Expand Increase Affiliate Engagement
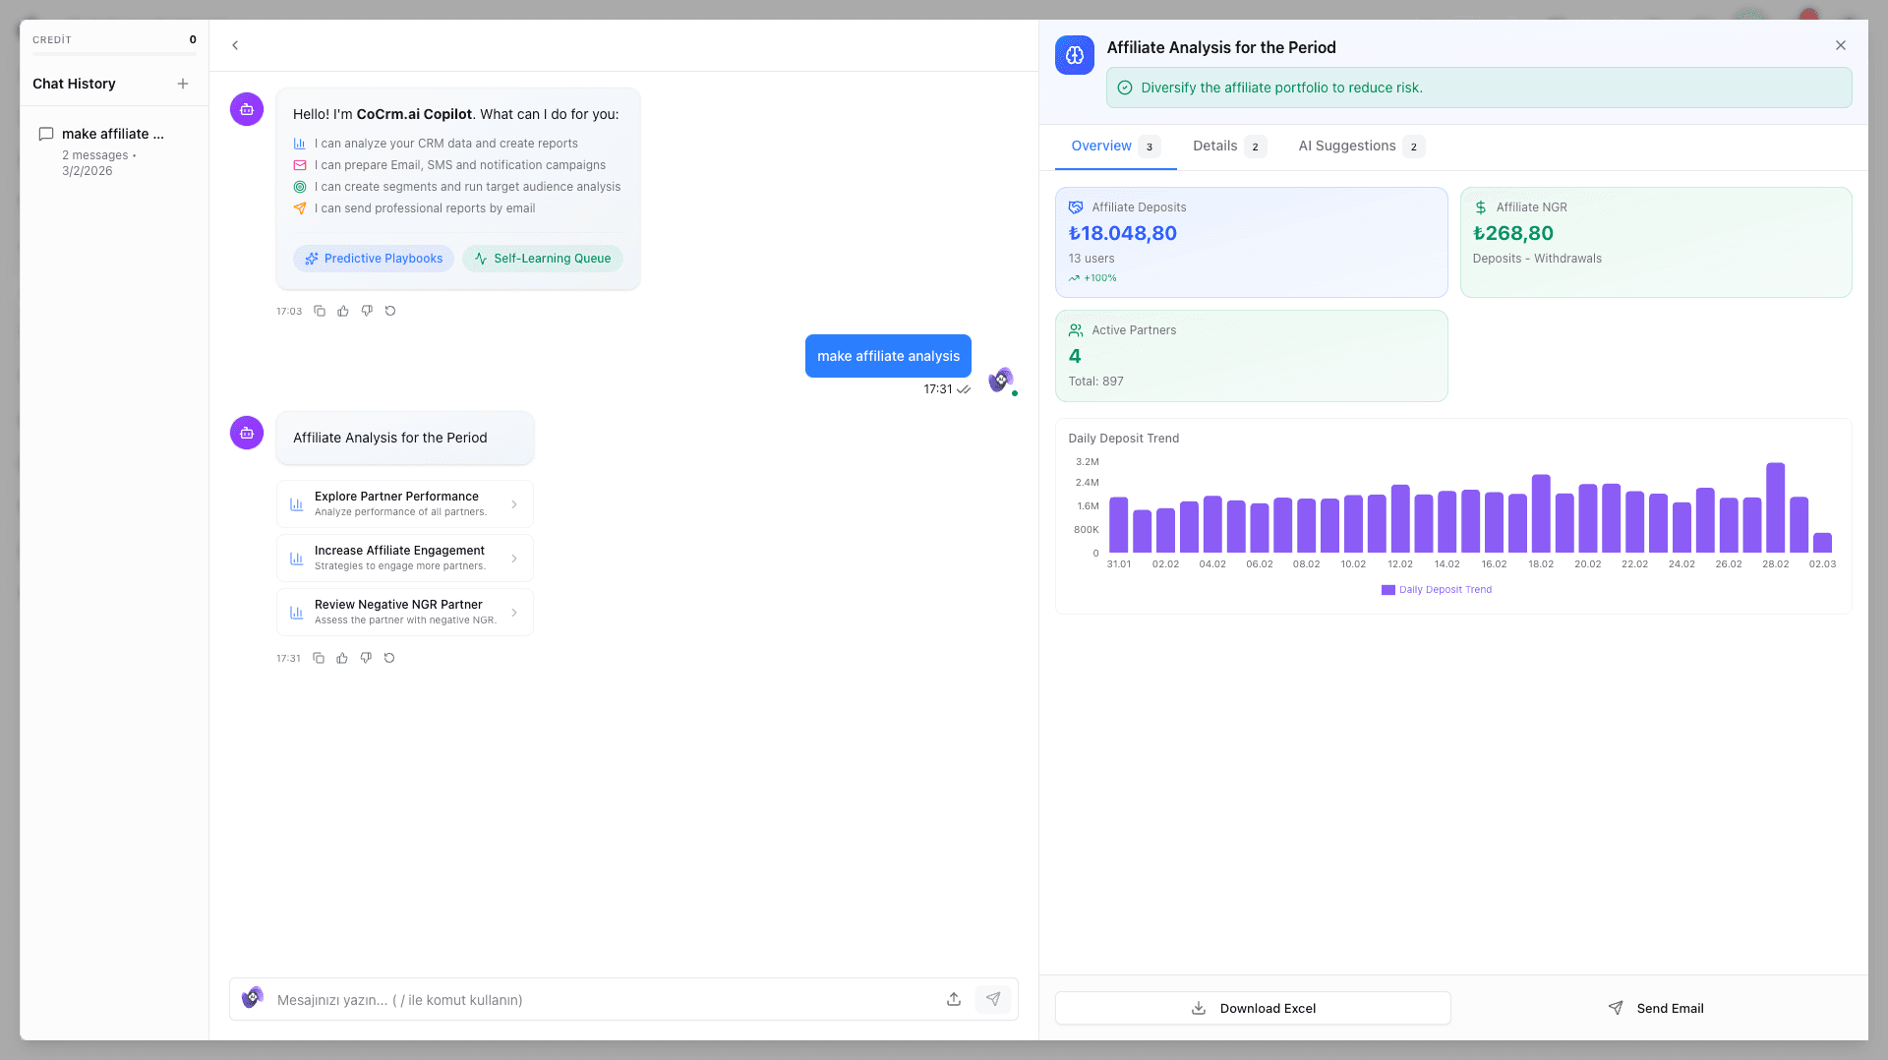 404,557
